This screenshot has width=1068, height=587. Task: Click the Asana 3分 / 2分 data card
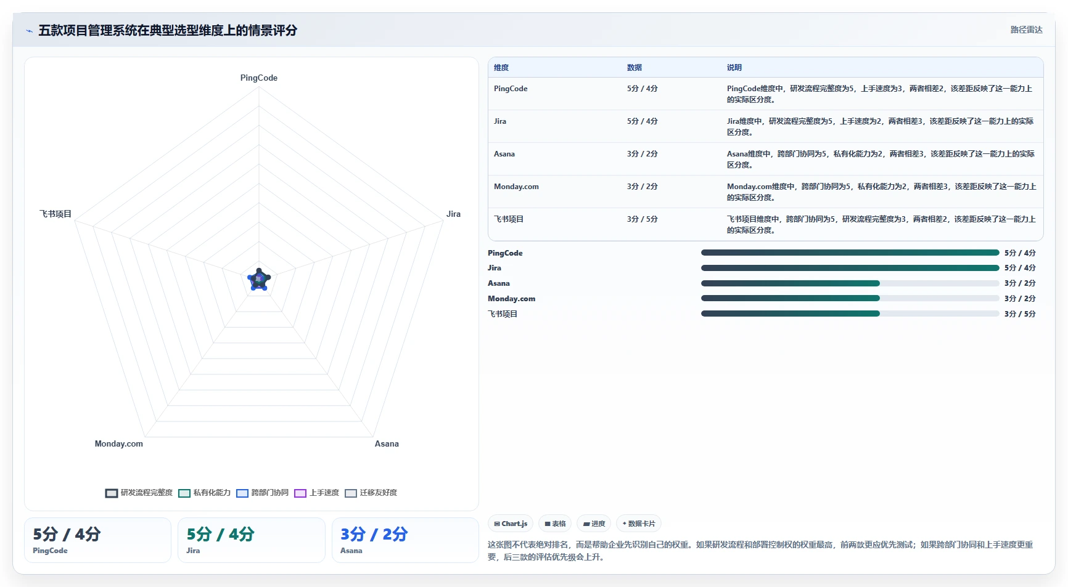(405, 540)
